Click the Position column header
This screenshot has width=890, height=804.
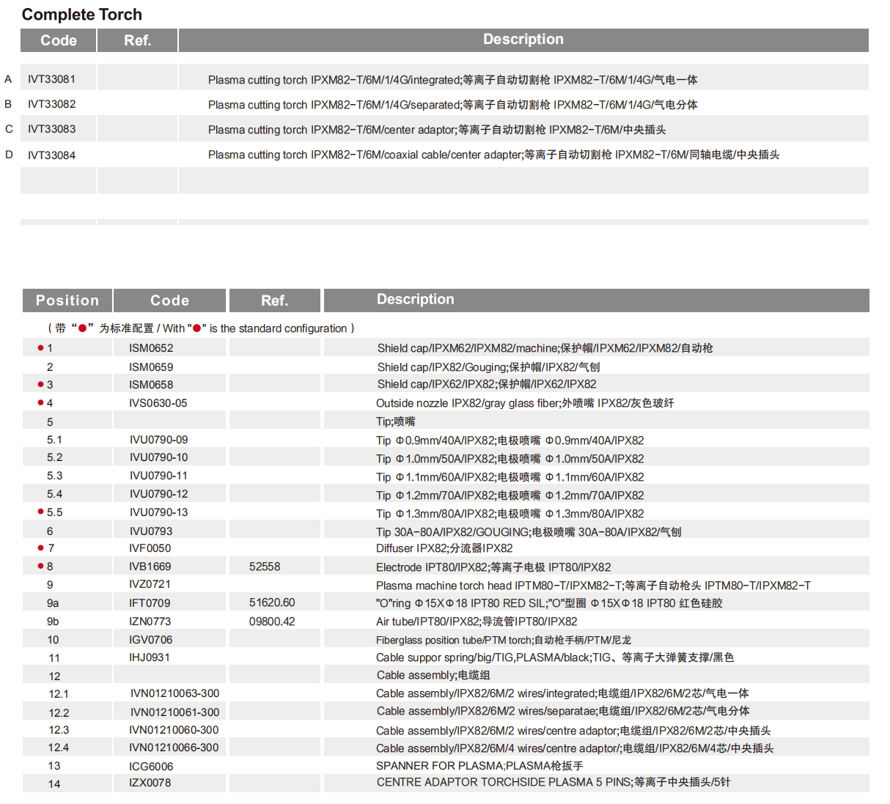point(67,300)
